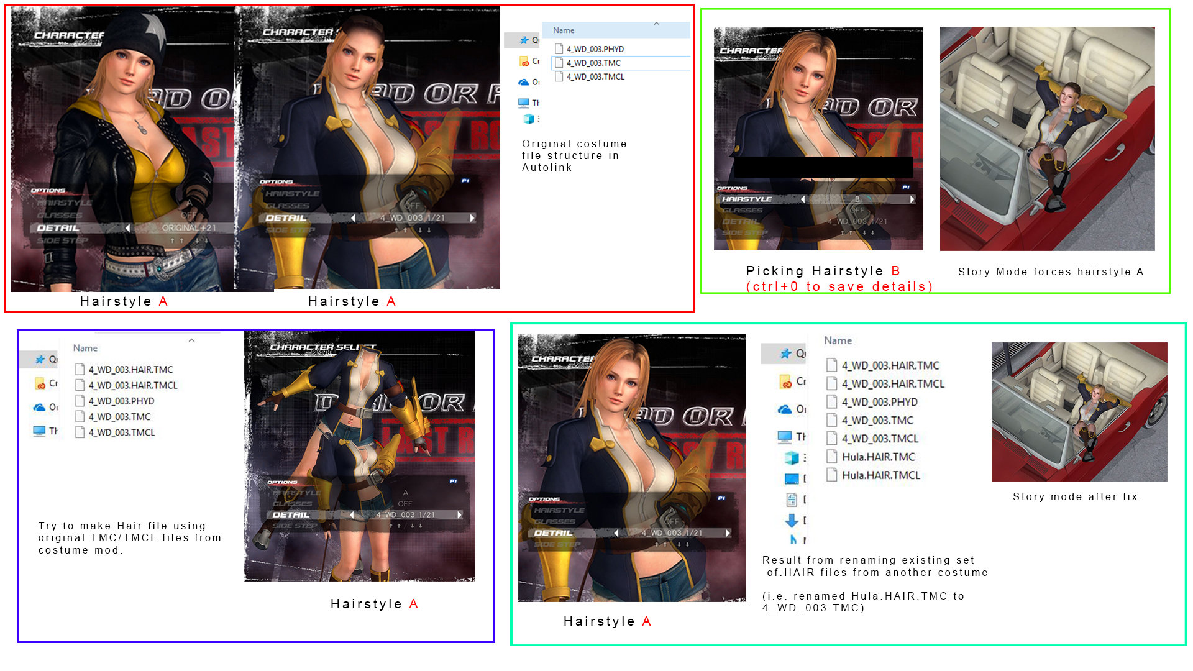Open OneDrive cloud in Hula-files Explorer sidebar
The image size is (1193, 671).
785,409
